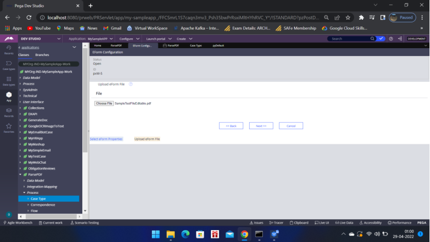This screenshot has width=430, height=242.
Task: Open the Accessibility tool
Action: coord(370,222)
